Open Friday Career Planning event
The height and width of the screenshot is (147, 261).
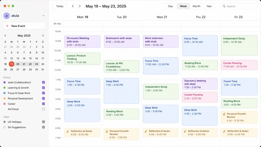(x=239, y=65)
